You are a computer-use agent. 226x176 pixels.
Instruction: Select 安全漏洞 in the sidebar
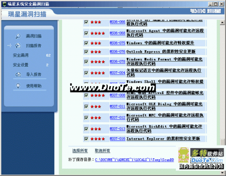(x=21, y=55)
